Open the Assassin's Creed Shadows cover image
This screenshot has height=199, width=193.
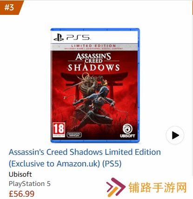[95, 86]
